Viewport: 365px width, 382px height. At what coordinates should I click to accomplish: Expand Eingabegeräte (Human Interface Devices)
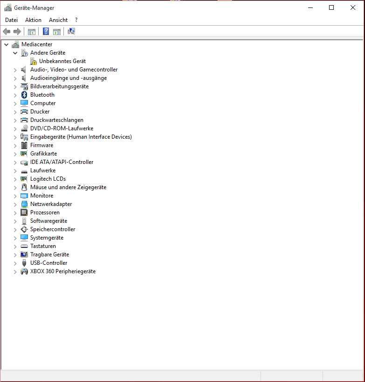point(15,137)
